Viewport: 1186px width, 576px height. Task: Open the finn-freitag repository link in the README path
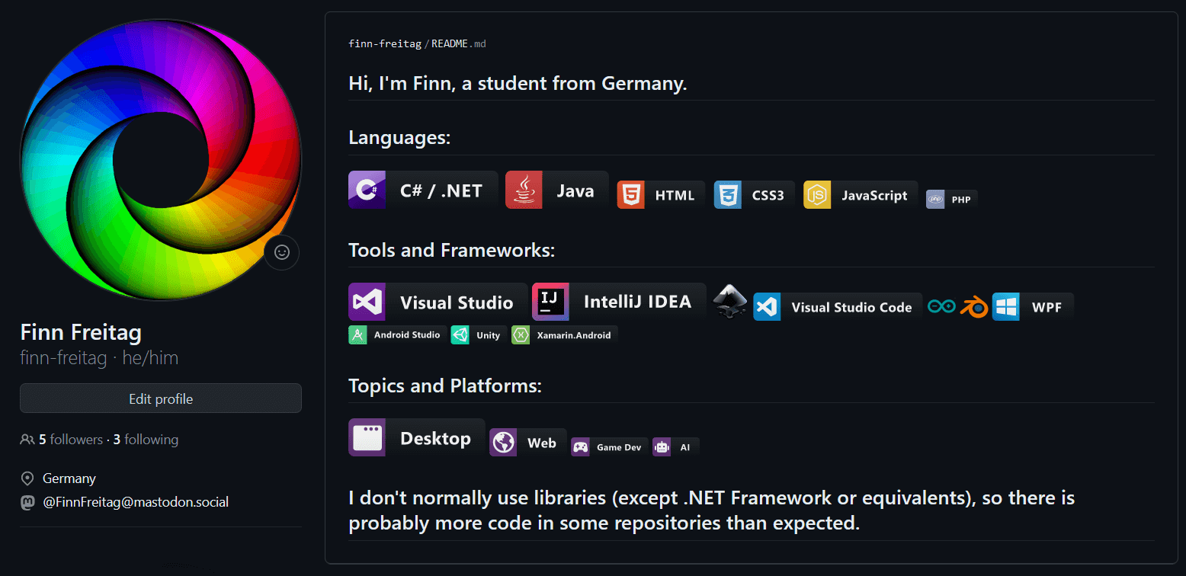point(385,43)
